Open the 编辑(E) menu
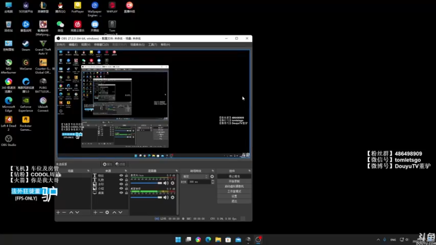 point(73,45)
